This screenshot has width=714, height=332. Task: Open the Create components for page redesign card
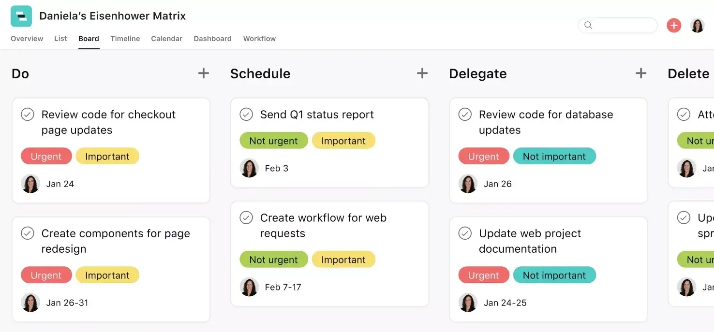coord(111,269)
